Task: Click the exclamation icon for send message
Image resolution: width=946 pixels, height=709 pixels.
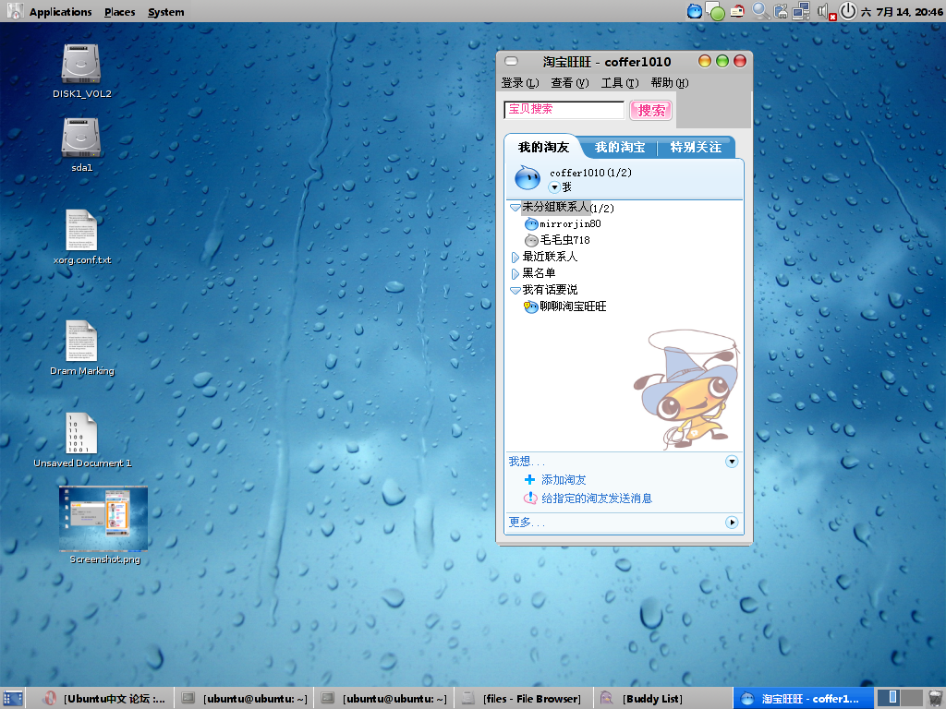Action: (x=529, y=498)
